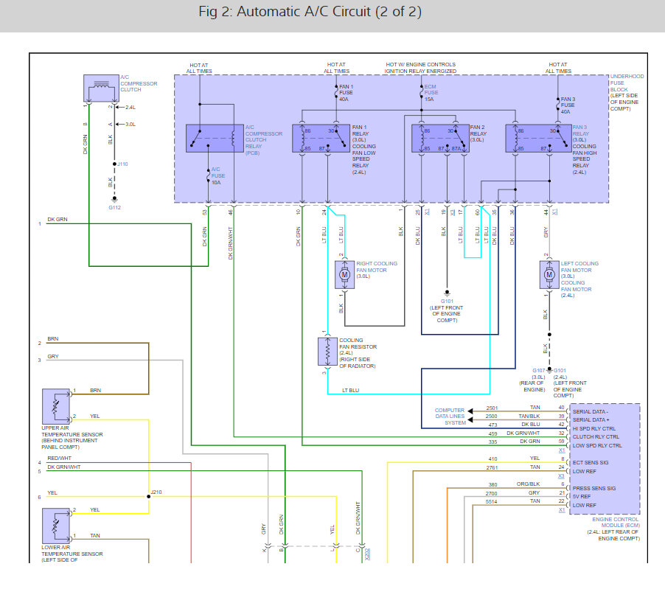Select the lower air temperature sensor symbol
Screen dimensions: 665x589
coord(56,526)
